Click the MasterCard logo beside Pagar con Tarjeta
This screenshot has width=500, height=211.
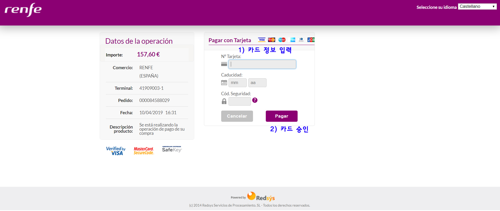tap(272, 40)
